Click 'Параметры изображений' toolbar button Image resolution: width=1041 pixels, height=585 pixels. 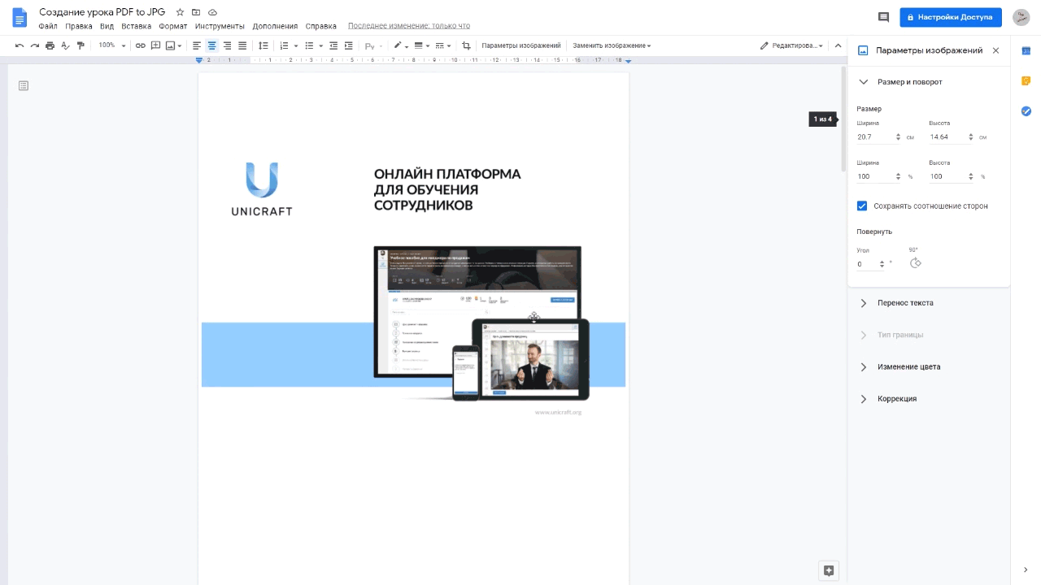tap(521, 45)
